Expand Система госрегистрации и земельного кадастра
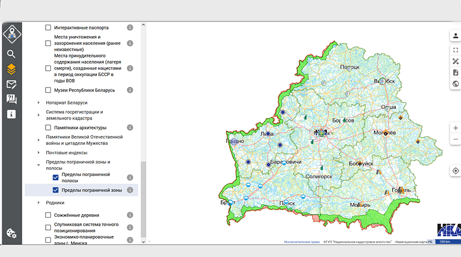 (39, 115)
